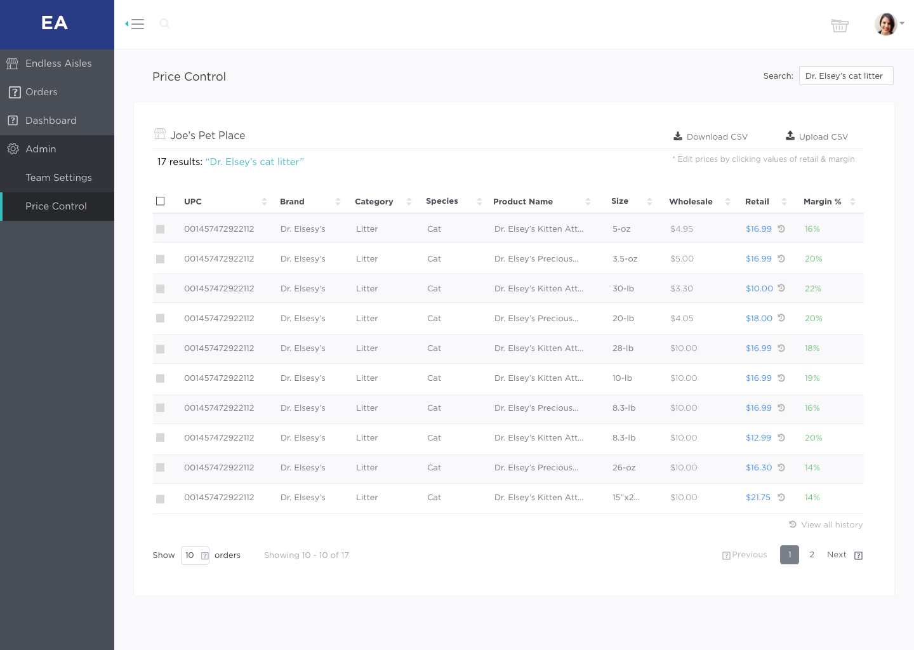Viewport: 914px width, 650px height.
Task: Go to Orders in the sidebar
Action: coord(41,92)
